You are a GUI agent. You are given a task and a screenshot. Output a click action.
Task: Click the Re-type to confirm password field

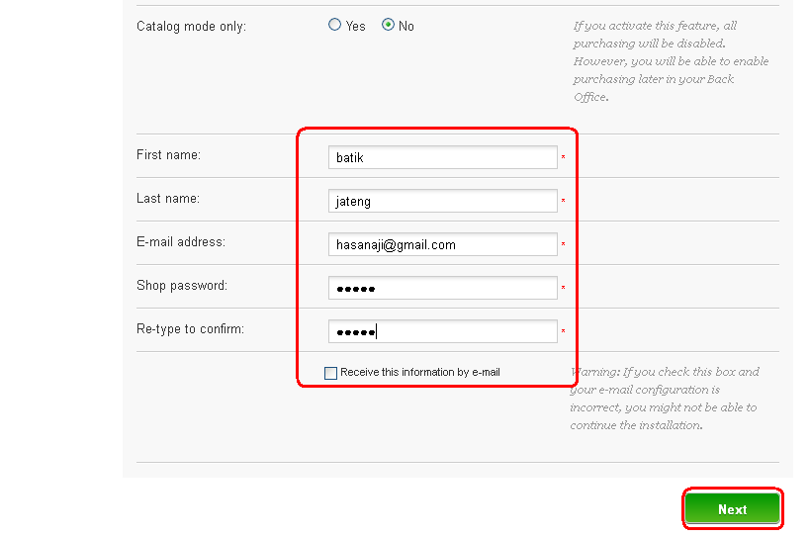click(x=443, y=331)
